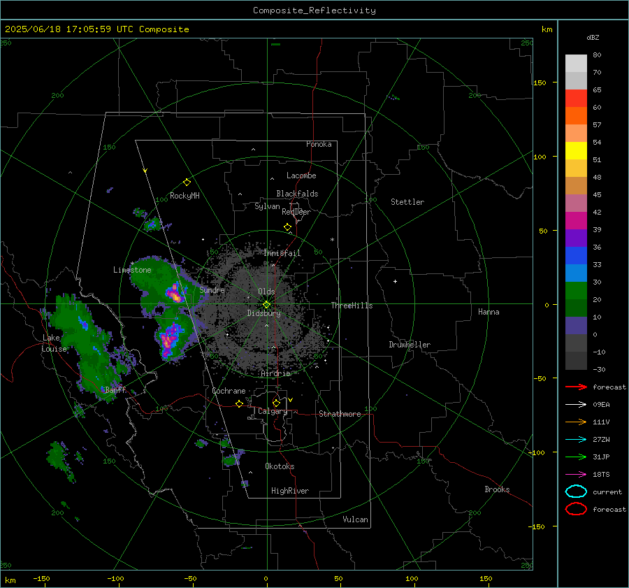
Task: Click the Didsbury label
Action: click(263, 313)
